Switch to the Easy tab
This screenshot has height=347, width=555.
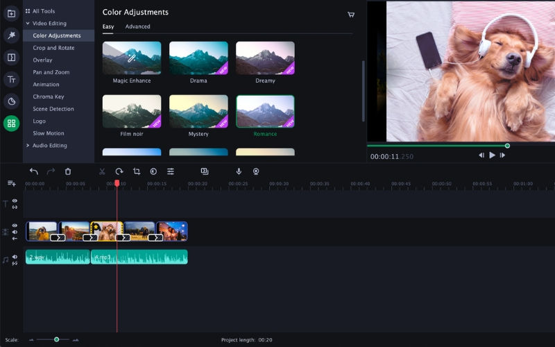[x=108, y=26]
